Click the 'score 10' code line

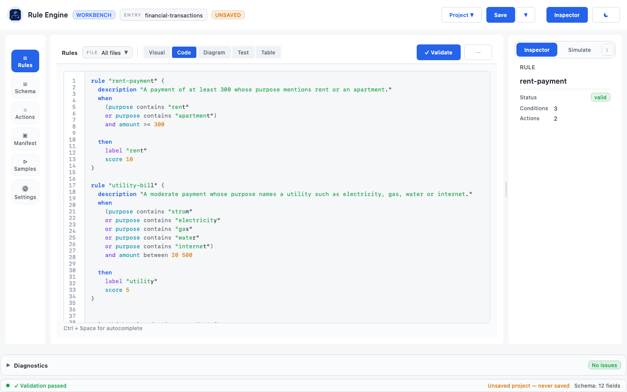click(119, 159)
